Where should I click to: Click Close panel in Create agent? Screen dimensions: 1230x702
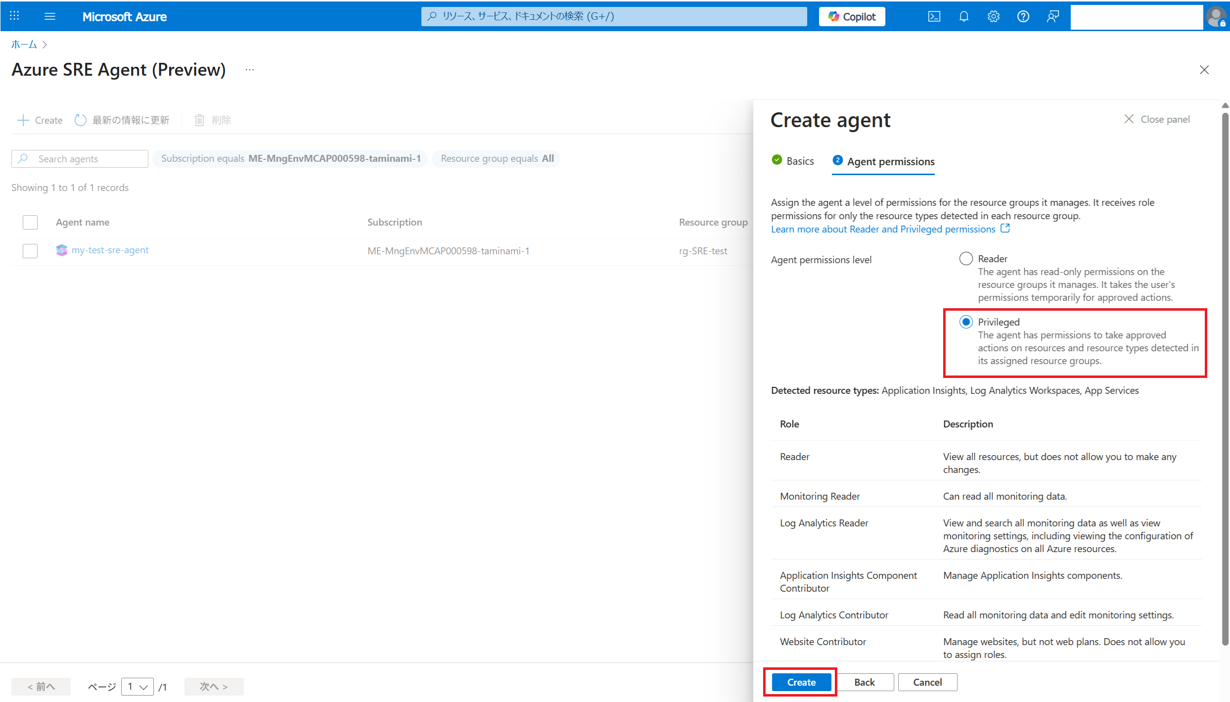(x=1156, y=119)
